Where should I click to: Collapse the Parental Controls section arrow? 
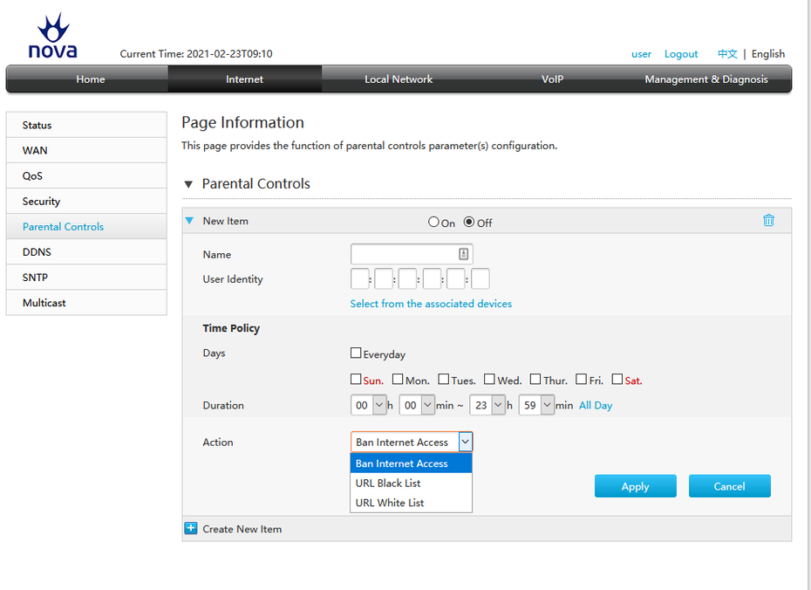[x=187, y=184]
